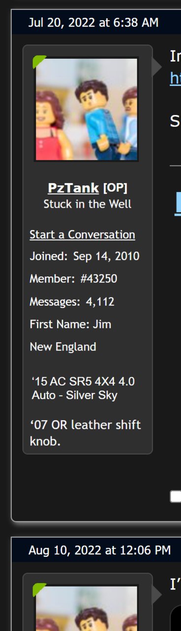This screenshot has width=181, height=631.
Task: Click the truncated blue URL in the first post
Action: [176, 78]
